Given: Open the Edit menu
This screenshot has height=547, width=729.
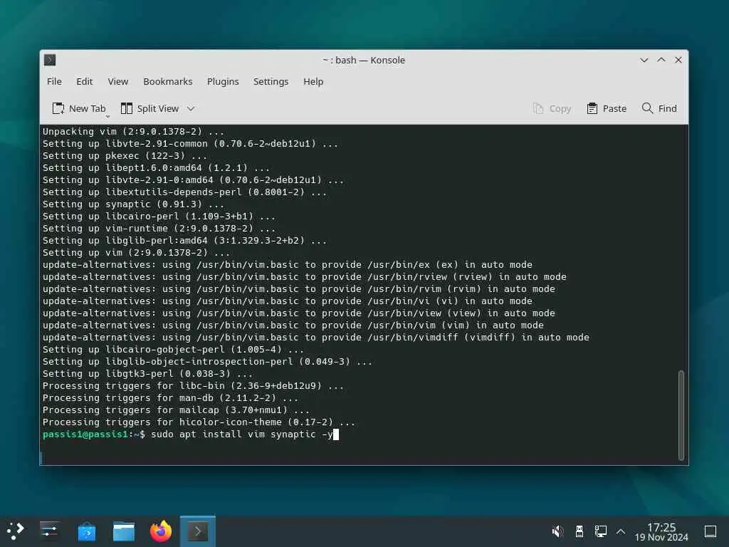Looking at the screenshot, I should point(84,81).
